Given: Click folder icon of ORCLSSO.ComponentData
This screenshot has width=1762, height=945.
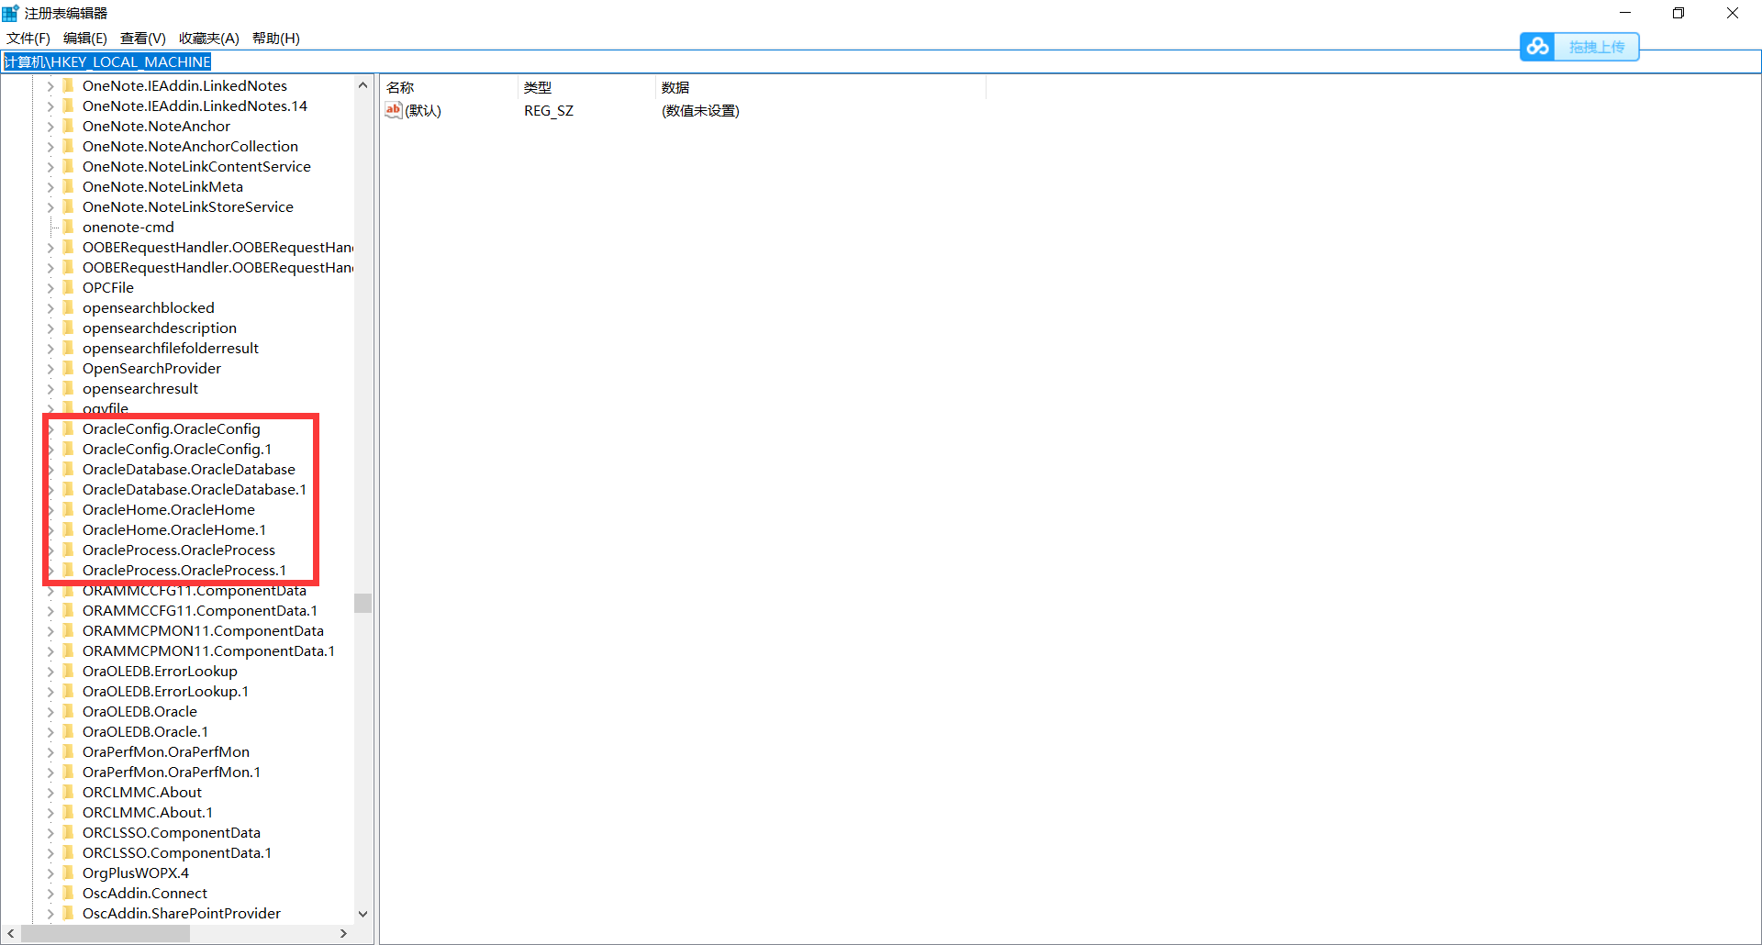Looking at the screenshot, I should point(68,832).
